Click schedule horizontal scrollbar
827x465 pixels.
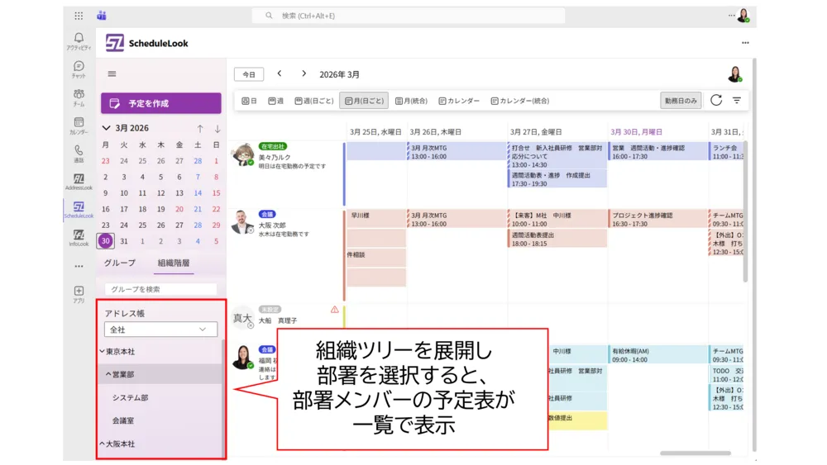coord(696,453)
